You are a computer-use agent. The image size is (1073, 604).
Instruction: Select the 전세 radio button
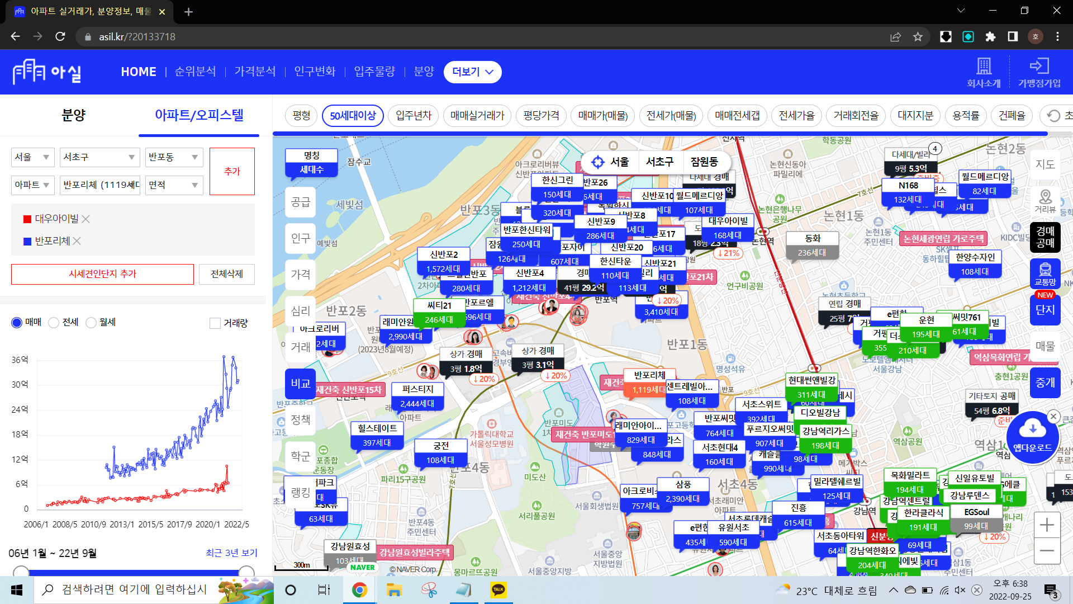[x=54, y=323]
